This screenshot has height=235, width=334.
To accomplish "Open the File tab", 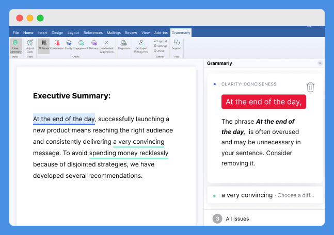I will coord(15,33).
